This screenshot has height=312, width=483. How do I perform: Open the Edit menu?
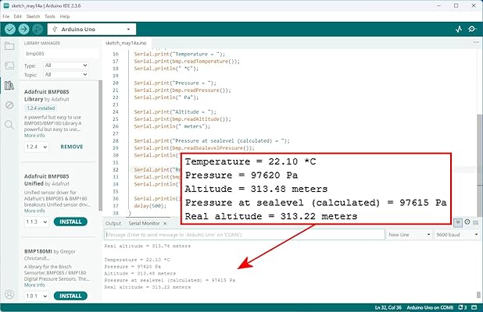click(17, 16)
